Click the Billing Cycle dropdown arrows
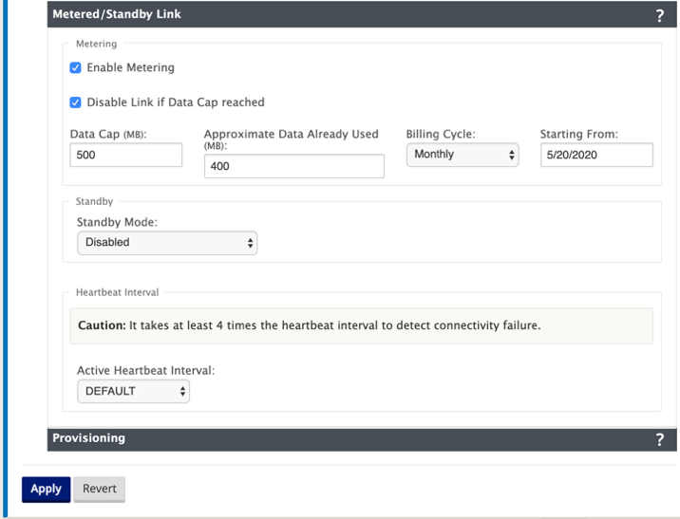The height and width of the screenshot is (519, 680). coord(512,155)
